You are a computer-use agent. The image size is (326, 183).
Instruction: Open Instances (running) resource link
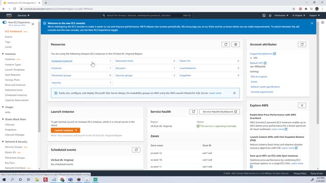[62, 61]
